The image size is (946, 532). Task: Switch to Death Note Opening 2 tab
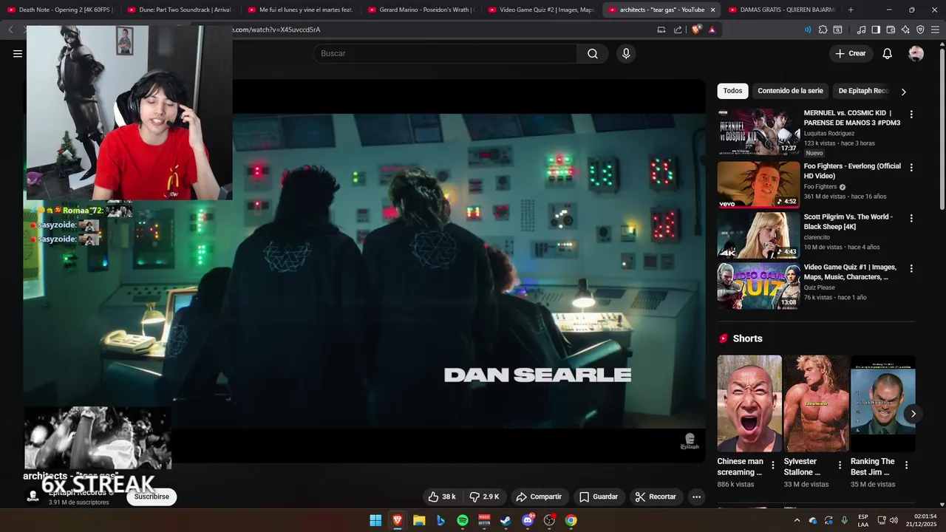pos(60,10)
